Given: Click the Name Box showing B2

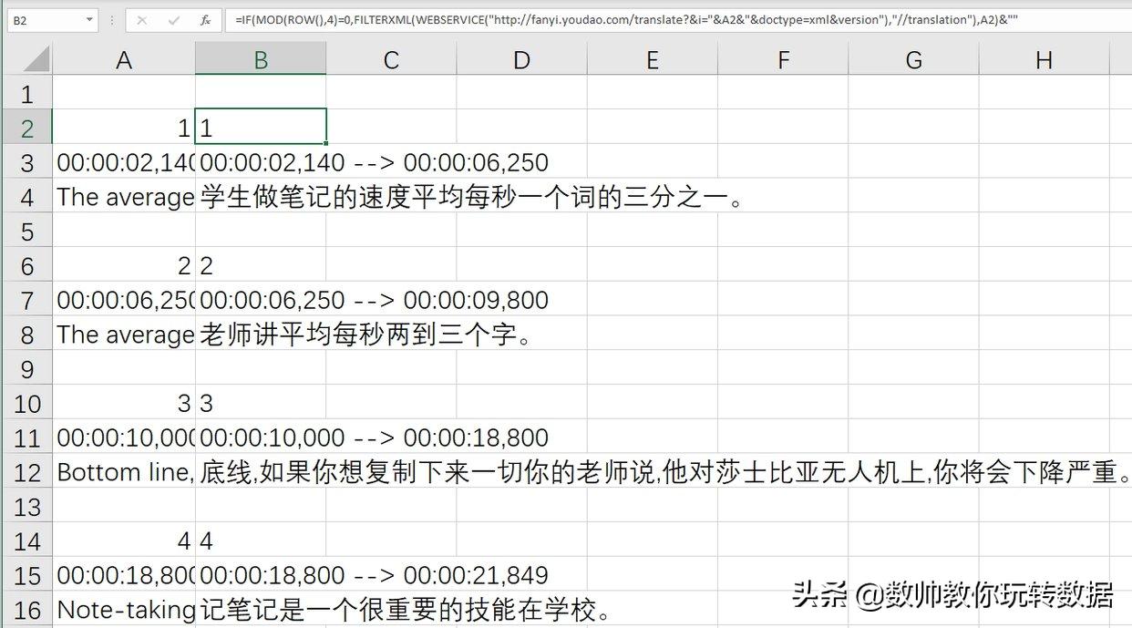Looking at the screenshot, I should point(46,19).
